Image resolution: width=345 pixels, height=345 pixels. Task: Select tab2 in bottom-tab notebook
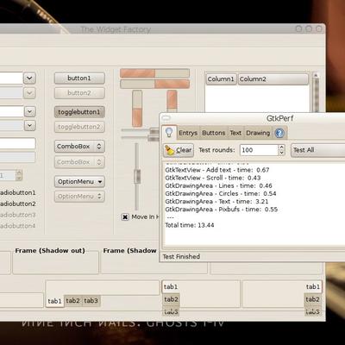tap(72, 301)
